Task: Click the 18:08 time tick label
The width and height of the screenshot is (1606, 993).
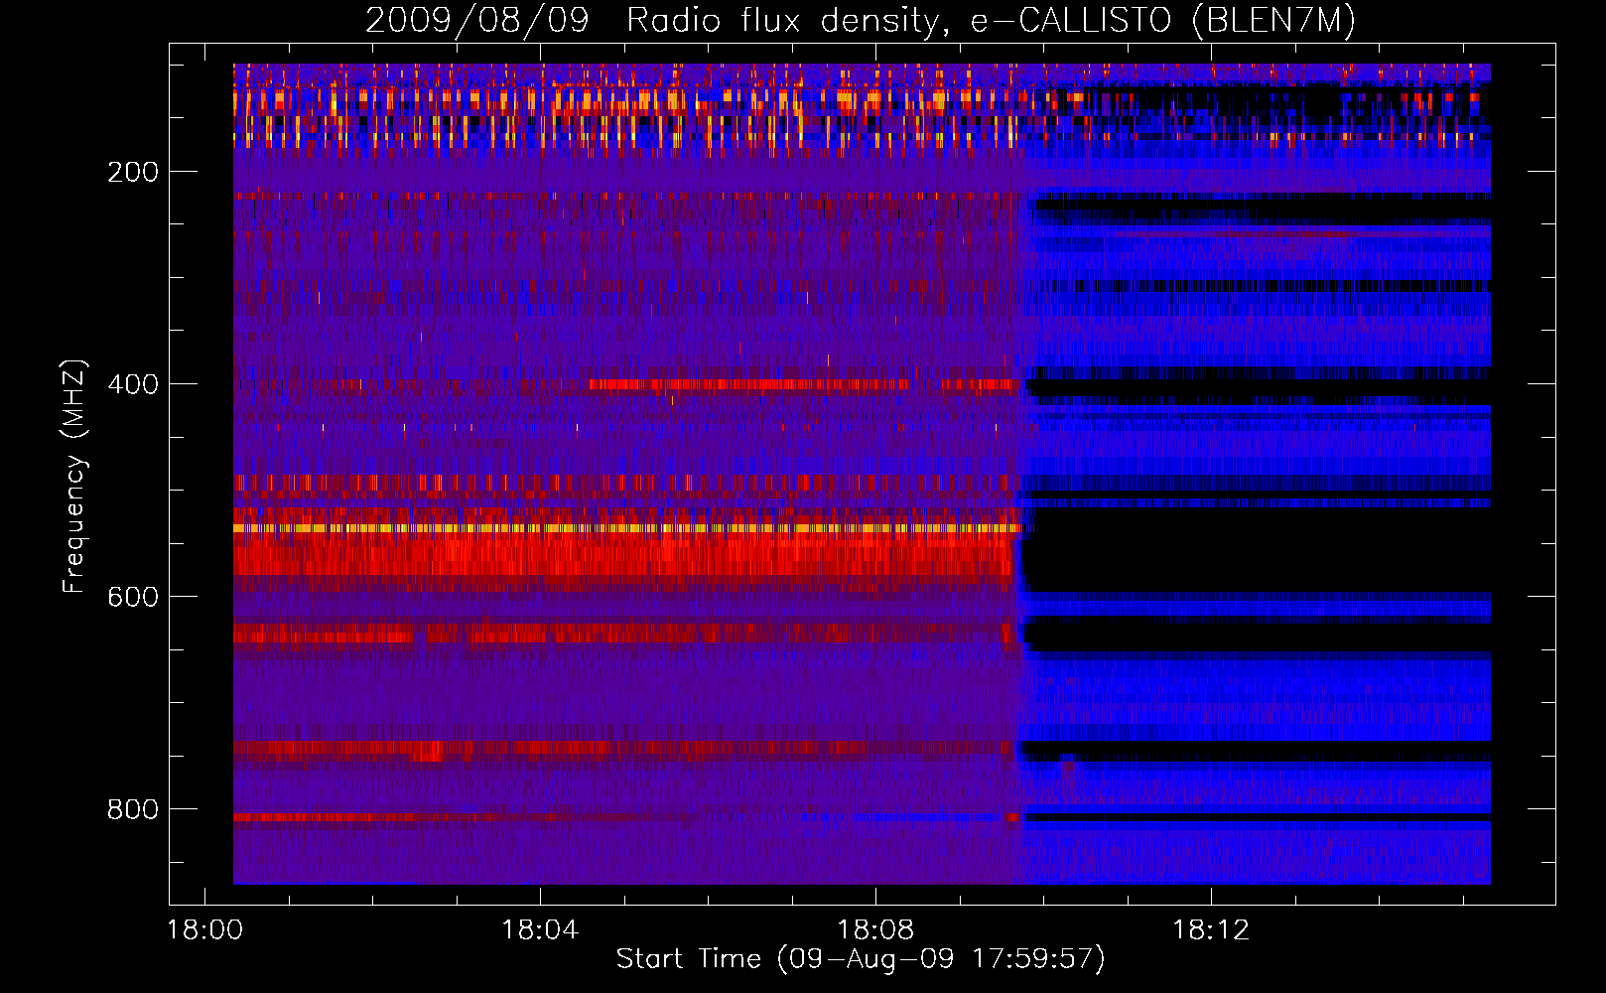Action: (875, 930)
